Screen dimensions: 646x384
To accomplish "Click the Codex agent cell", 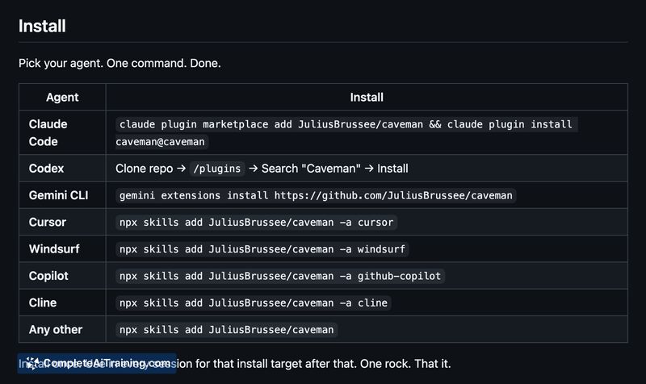I will [46, 169].
